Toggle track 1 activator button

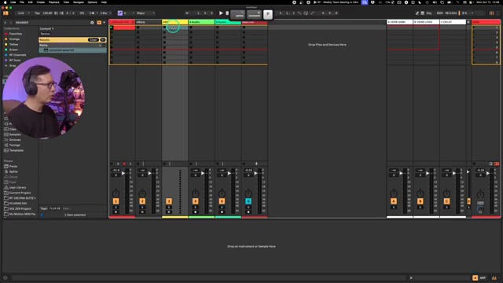(x=116, y=201)
